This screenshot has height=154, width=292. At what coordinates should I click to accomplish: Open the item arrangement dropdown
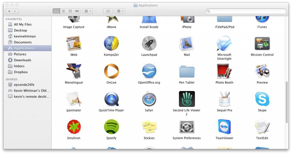88,11
